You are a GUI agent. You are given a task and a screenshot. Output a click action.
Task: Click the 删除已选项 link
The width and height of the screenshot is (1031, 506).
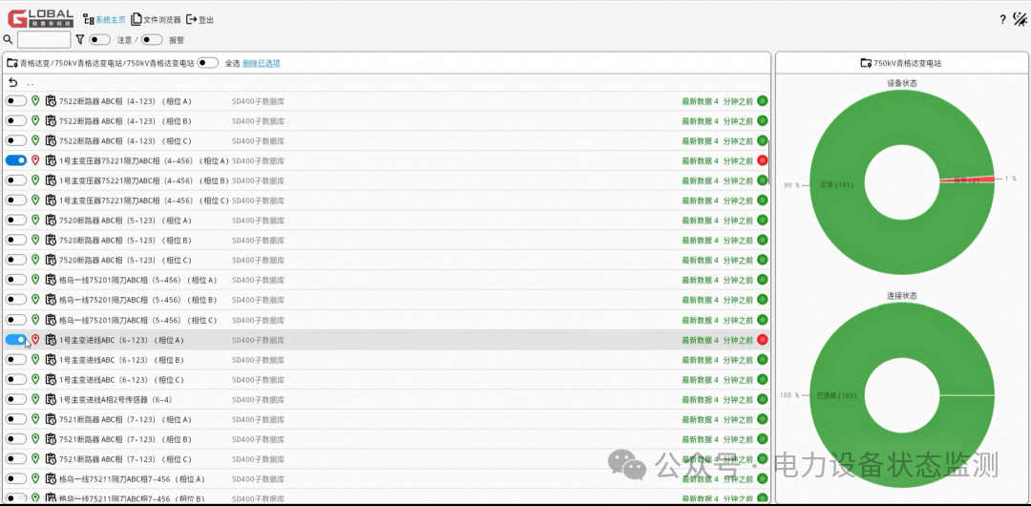pos(262,63)
